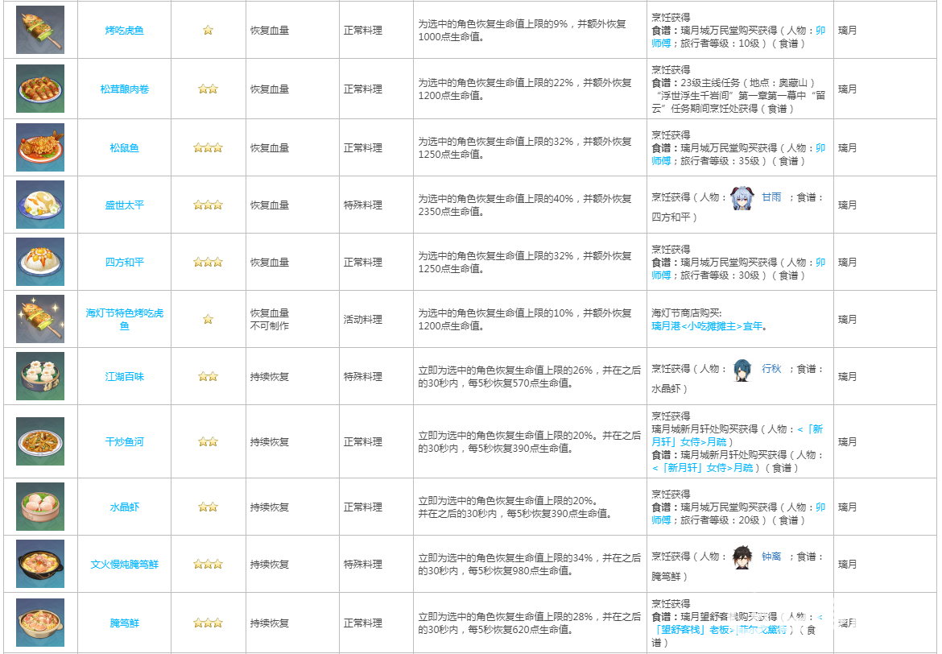Image resolution: width=942 pixels, height=654 pixels.
Task: Click the 松鼠鱼 dish name link
Action: click(124, 148)
